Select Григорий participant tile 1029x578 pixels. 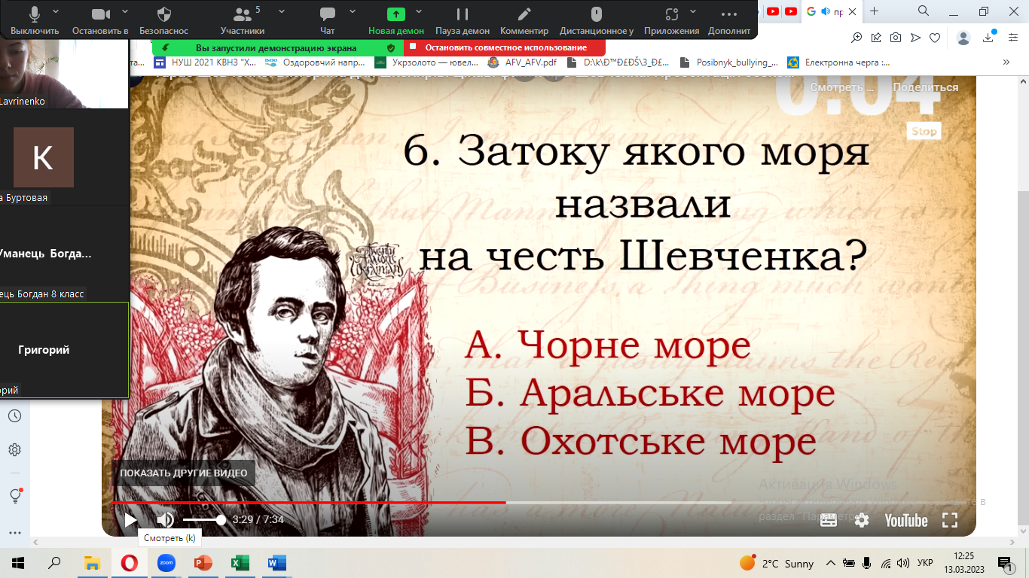64,350
